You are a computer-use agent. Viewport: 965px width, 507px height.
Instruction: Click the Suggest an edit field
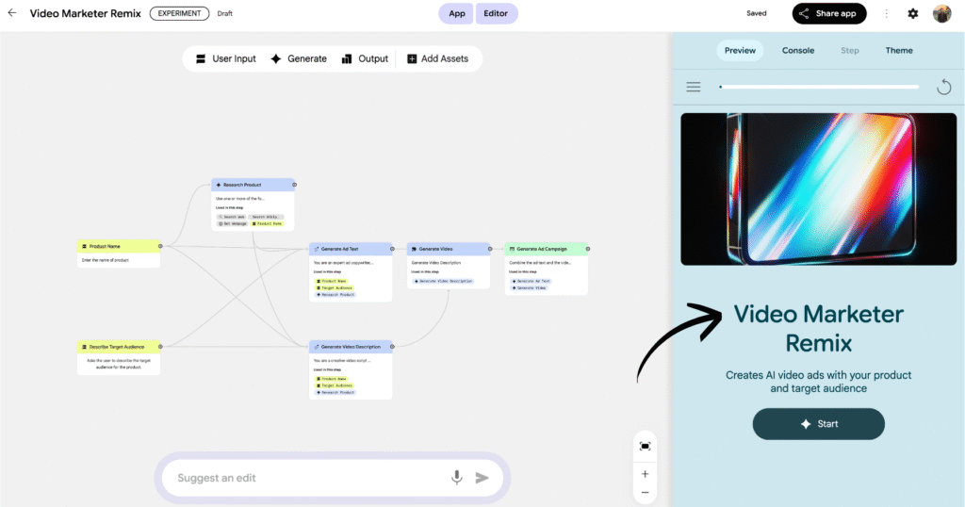pyautogui.click(x=302, y=478)
